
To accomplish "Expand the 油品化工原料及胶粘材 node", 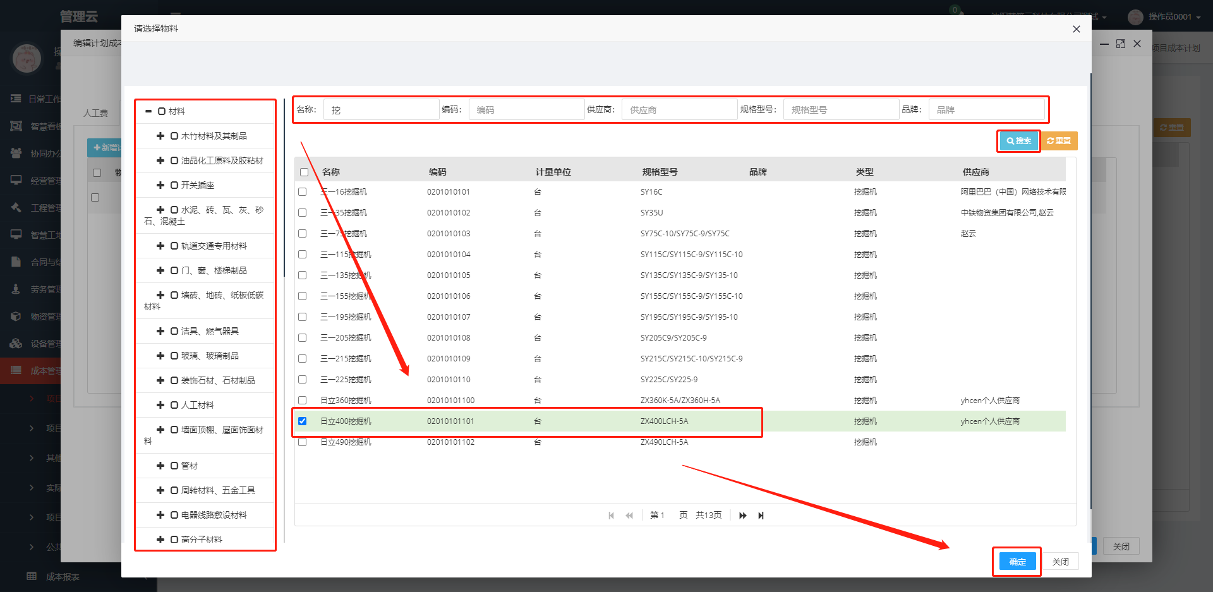I will (160, 160).
